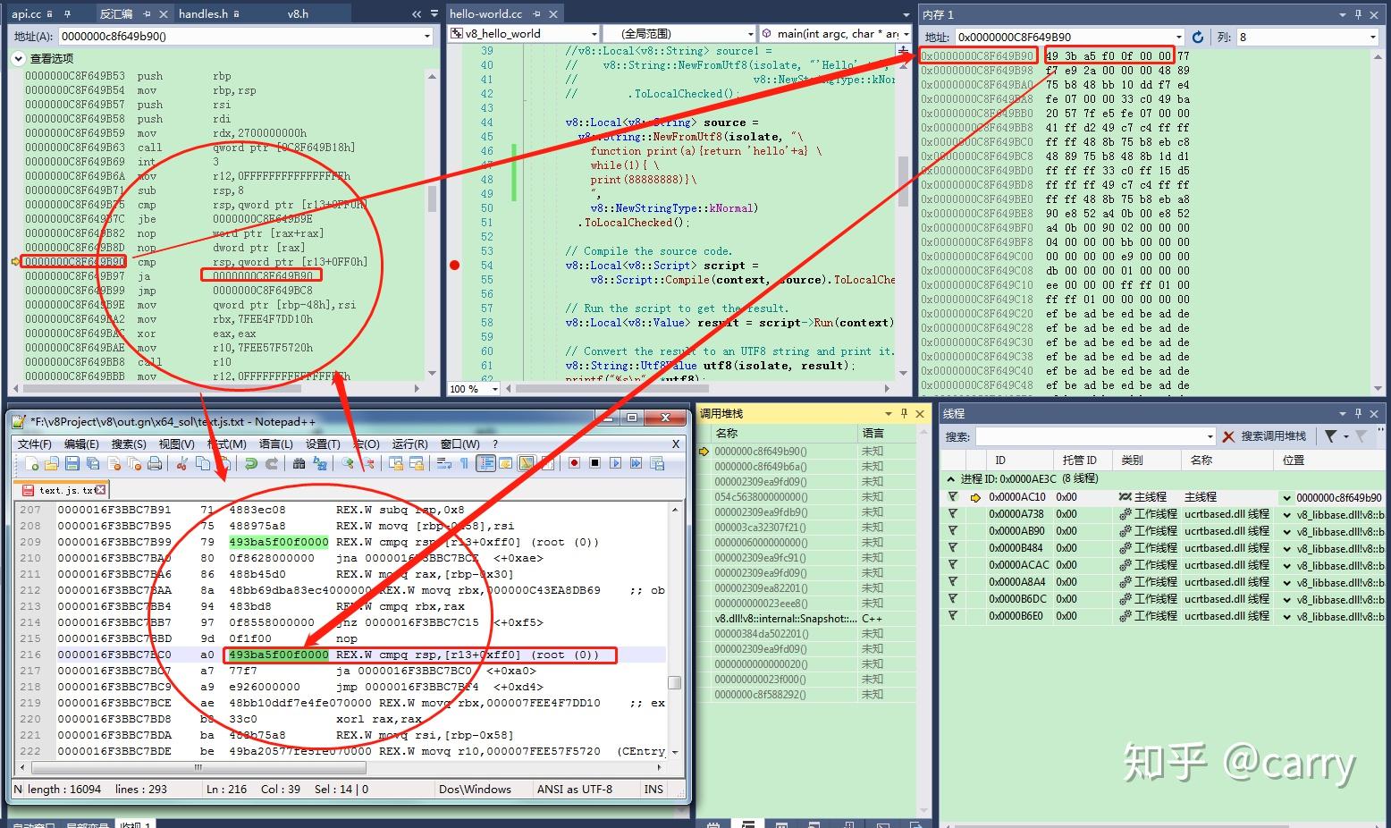This screenshot has height=828, width=1391.
Task: Close the text.js.txt tab in Notepad++
Action: click(101, 490)
